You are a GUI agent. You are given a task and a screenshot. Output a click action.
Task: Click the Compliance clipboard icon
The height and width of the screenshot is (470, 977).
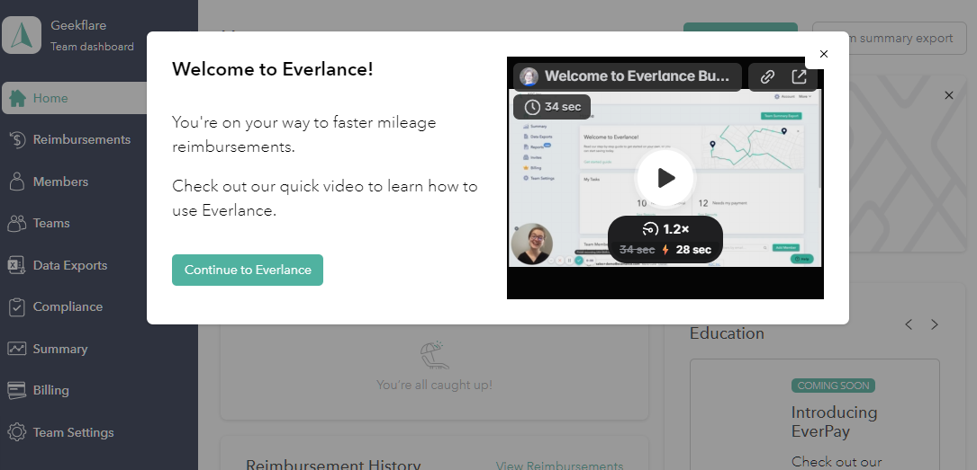(x=17, y=306)
